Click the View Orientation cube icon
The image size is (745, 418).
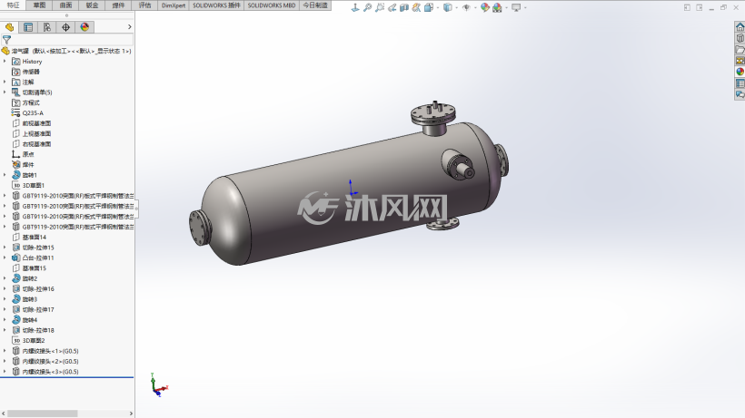tap(429, 7)
